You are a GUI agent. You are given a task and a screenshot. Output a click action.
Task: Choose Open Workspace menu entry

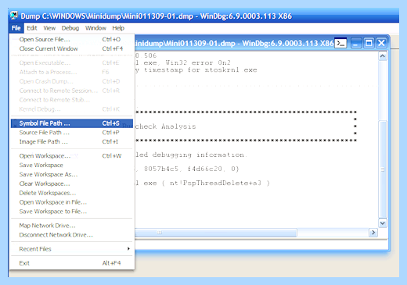pos(72,156)
